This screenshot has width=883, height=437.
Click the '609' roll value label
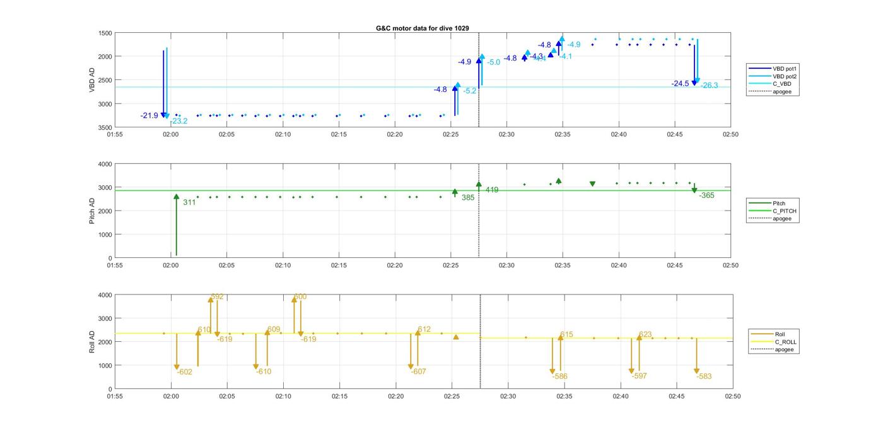274,329
